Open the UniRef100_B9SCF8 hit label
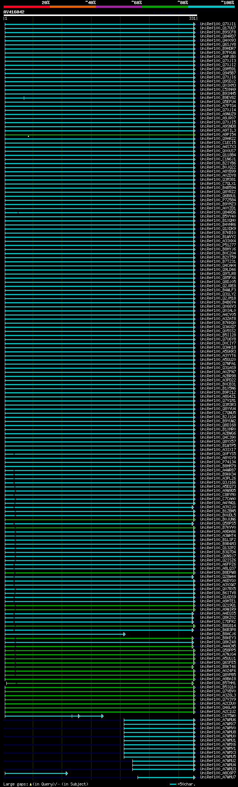This screenshot has width=238, height=787. tap(218, 32)
